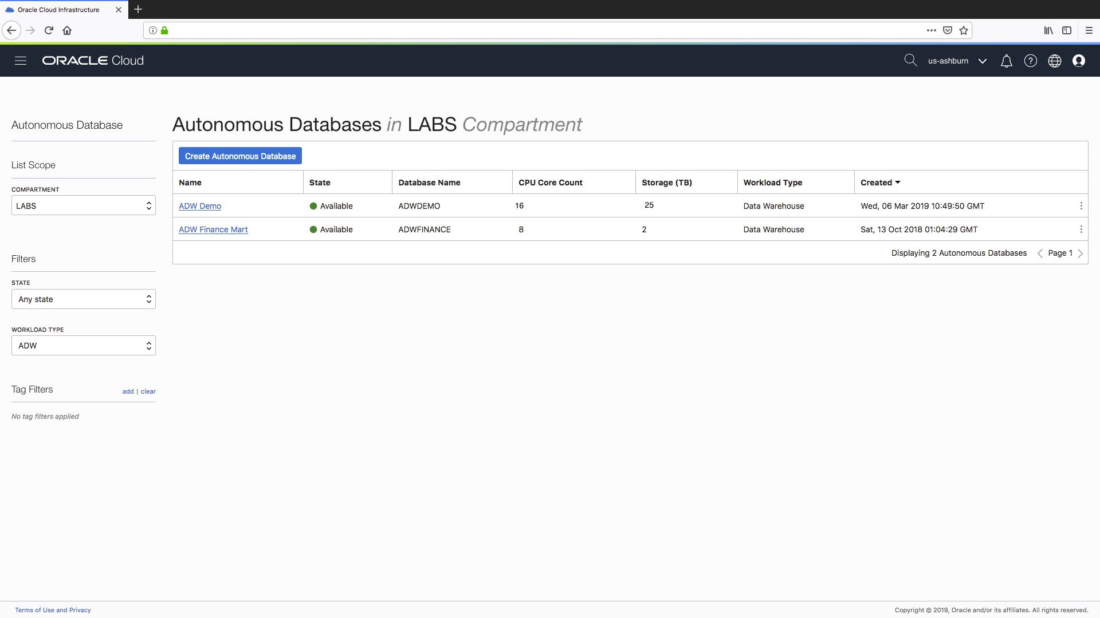Open the actions menu for ADW Demo
Viewport: 1100px width, 618px height.
tap(1082, 205)
